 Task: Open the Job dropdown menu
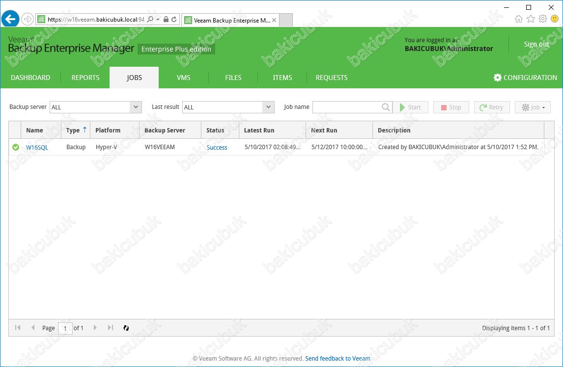coord(533,107)
